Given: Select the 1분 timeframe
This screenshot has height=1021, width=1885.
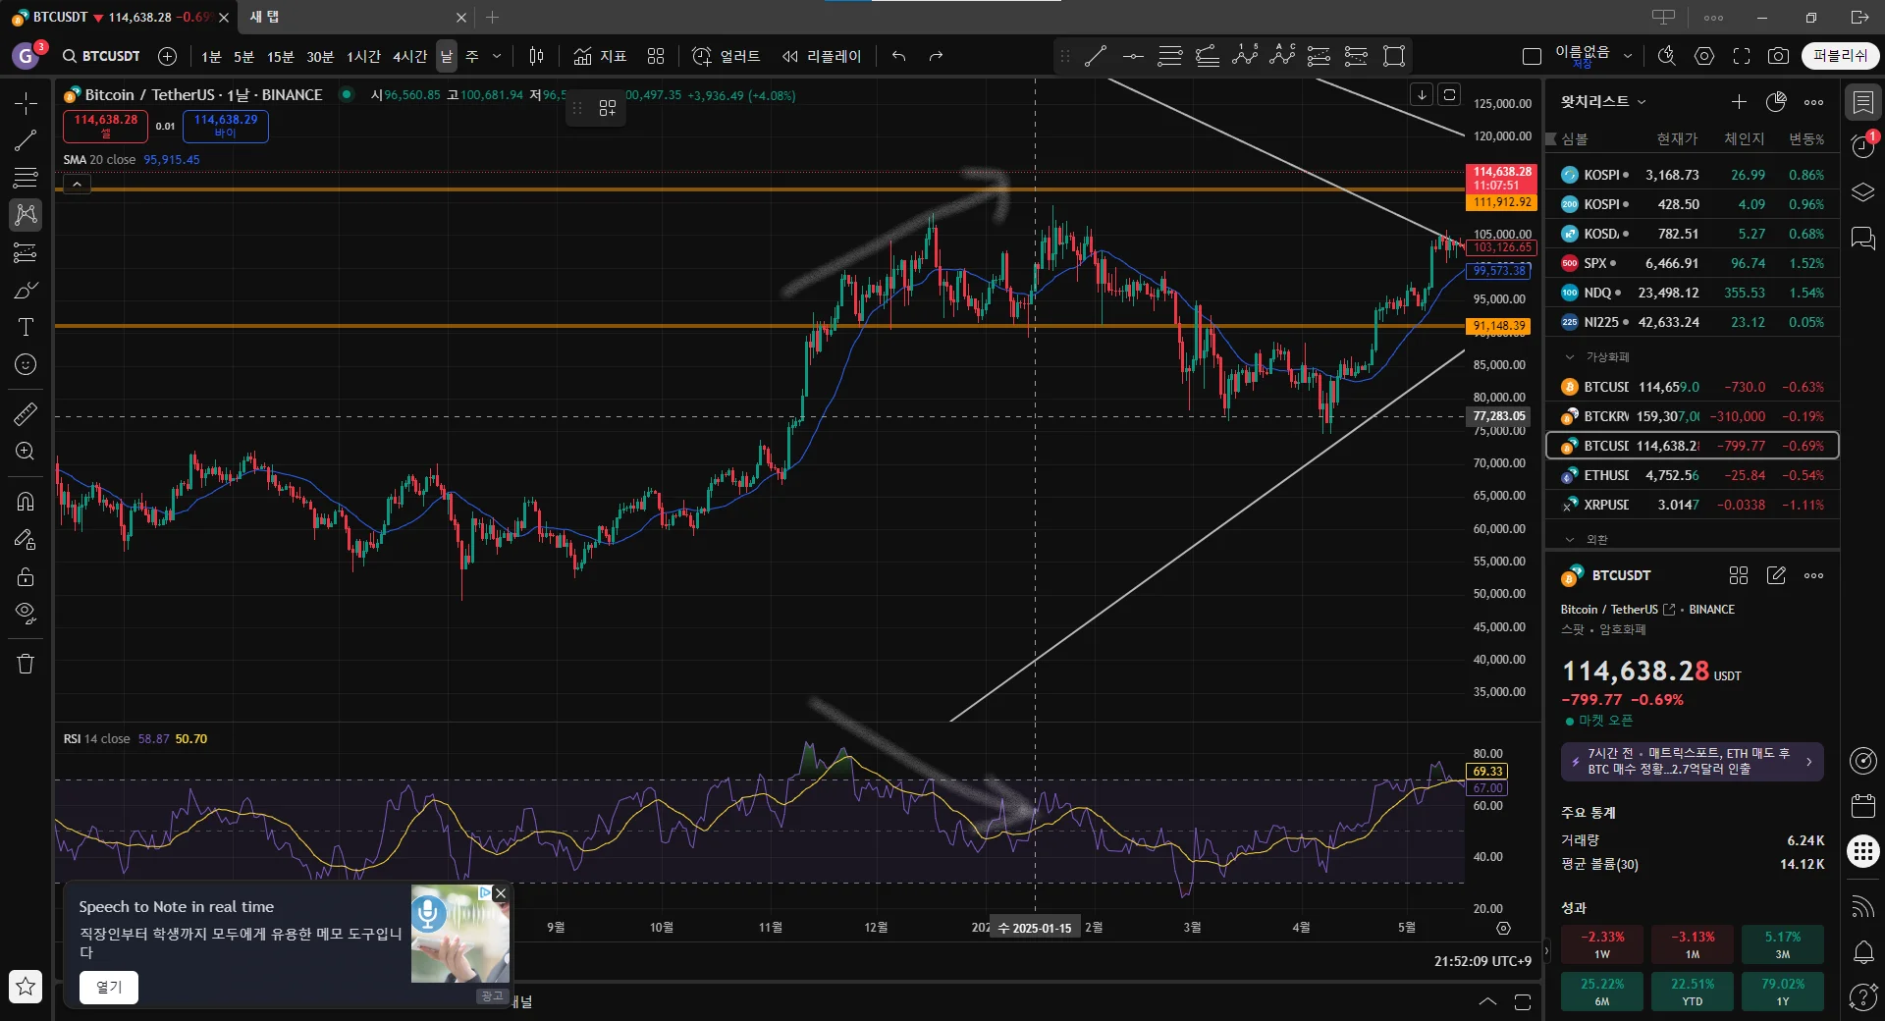Looking at the screenshot, I should click(x=211, y=57).
